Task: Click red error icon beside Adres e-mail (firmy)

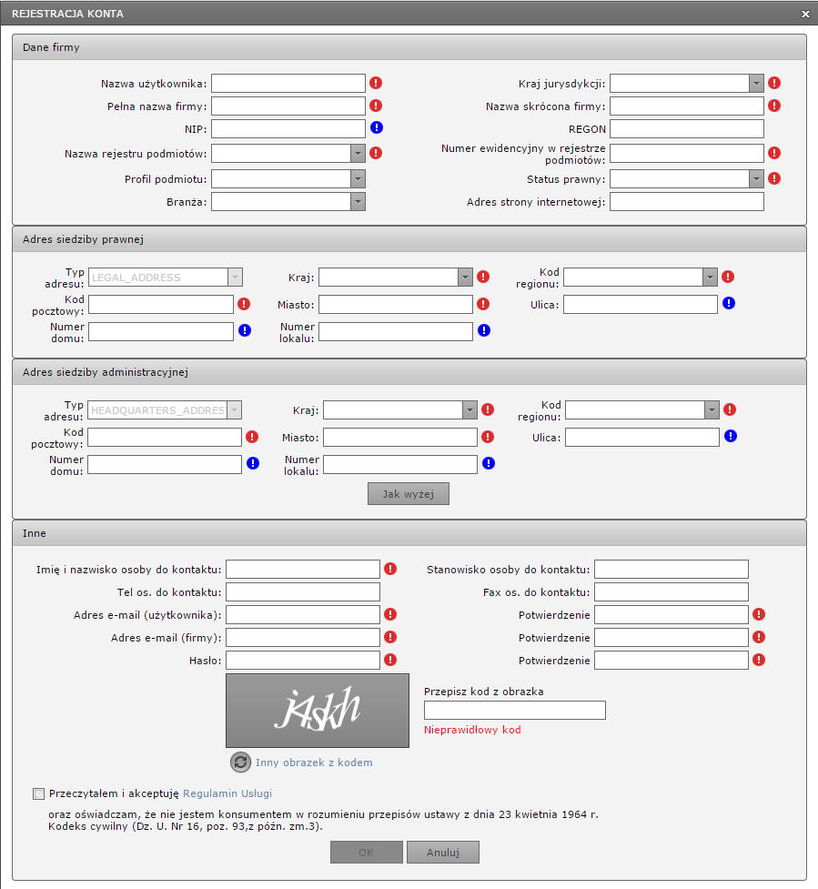Action: pos(390,637)
